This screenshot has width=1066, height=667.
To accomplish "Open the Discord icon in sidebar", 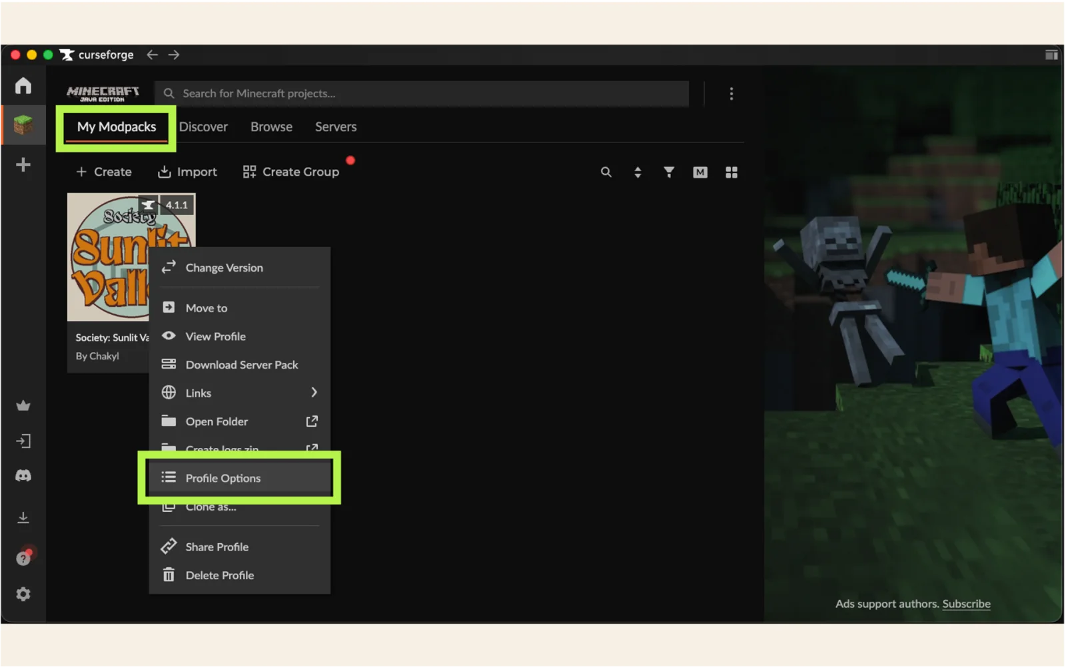I will coord(23,475).
